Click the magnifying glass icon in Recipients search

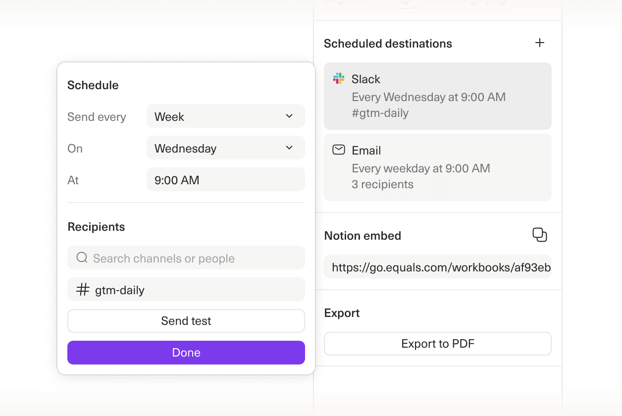(x=82, y=258)
